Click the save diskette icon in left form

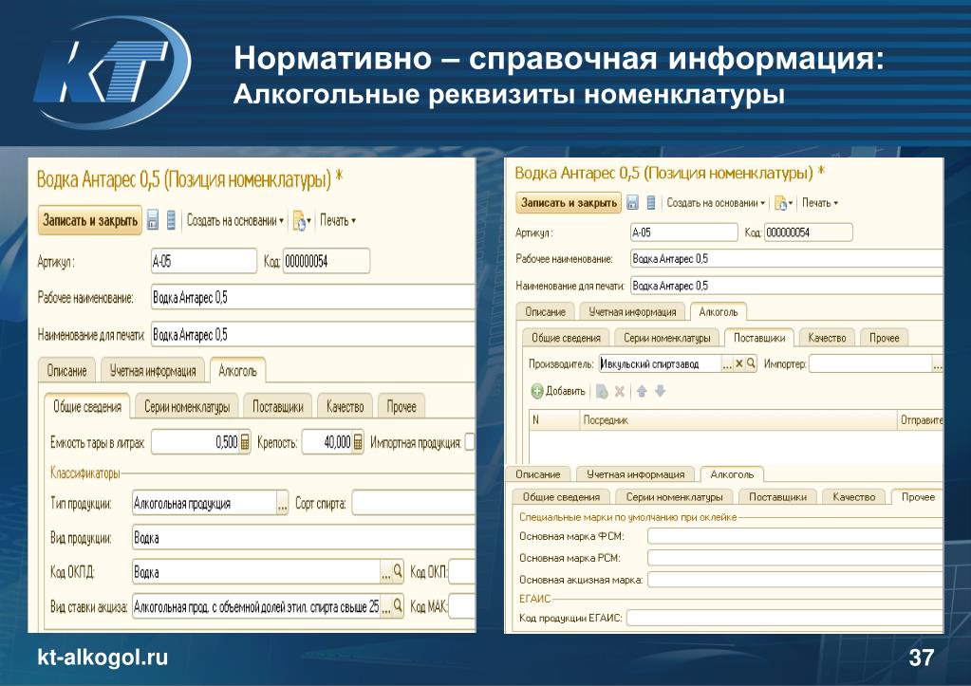point(152,220)
